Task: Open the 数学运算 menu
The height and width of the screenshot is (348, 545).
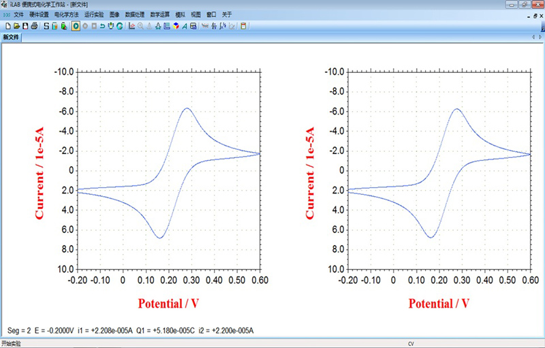Action: tap(160, 14)
